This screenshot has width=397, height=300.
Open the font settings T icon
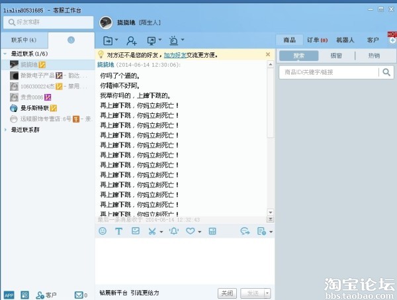point(118,231)
